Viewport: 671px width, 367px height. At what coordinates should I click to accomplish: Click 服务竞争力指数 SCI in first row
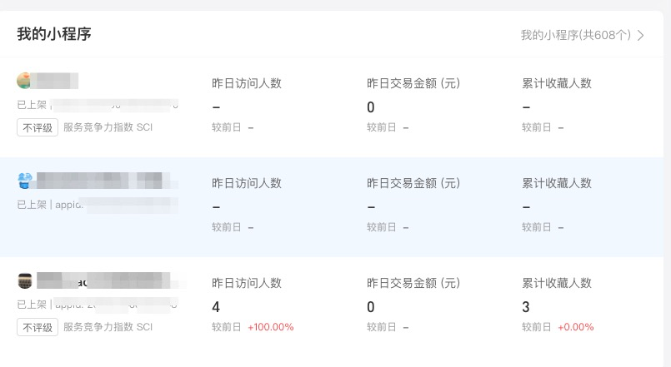click(x=108, y=127)
